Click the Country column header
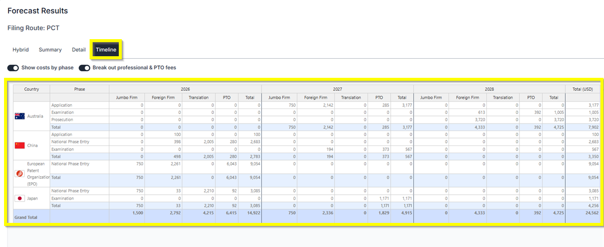The image size is (604, 247). (31, 89)
